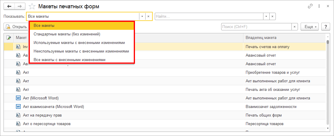The width and height of the screenshot is (334, 136).
Task: Click into the Поиск (Ctrl+F) field
Action: pyautogui.click(x=256, y=27)
